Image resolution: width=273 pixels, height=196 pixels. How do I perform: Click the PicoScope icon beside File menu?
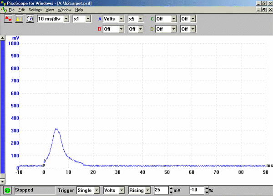coord(4,10)
